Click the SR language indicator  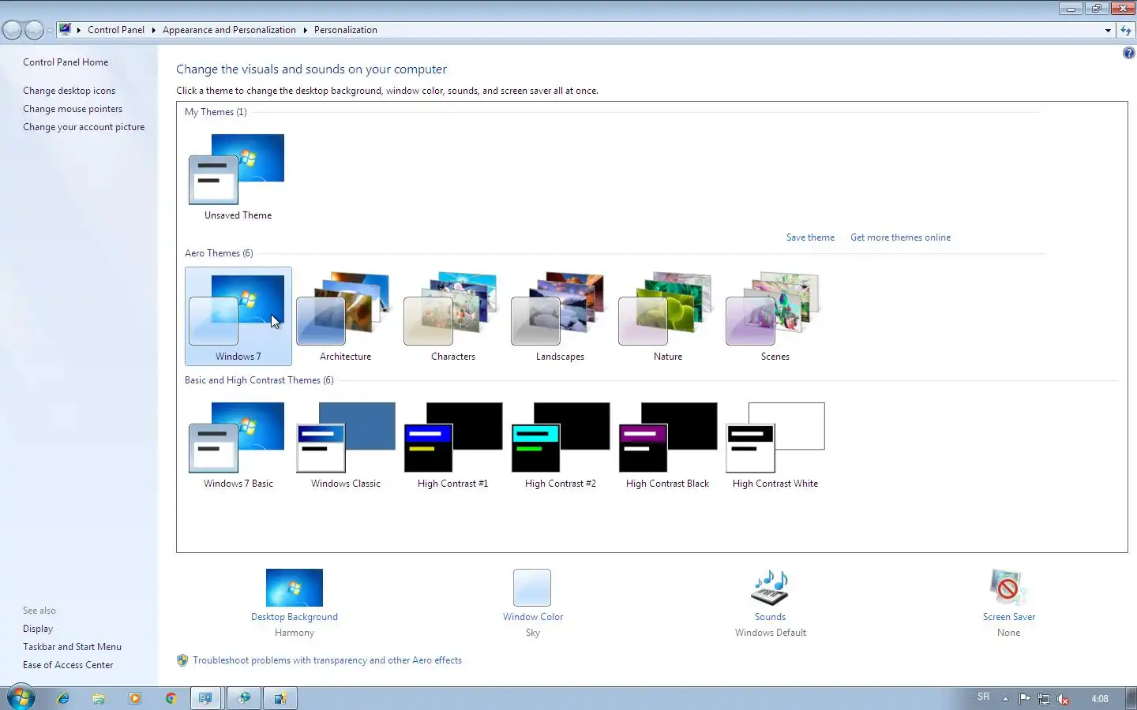[x=983, y=697]
